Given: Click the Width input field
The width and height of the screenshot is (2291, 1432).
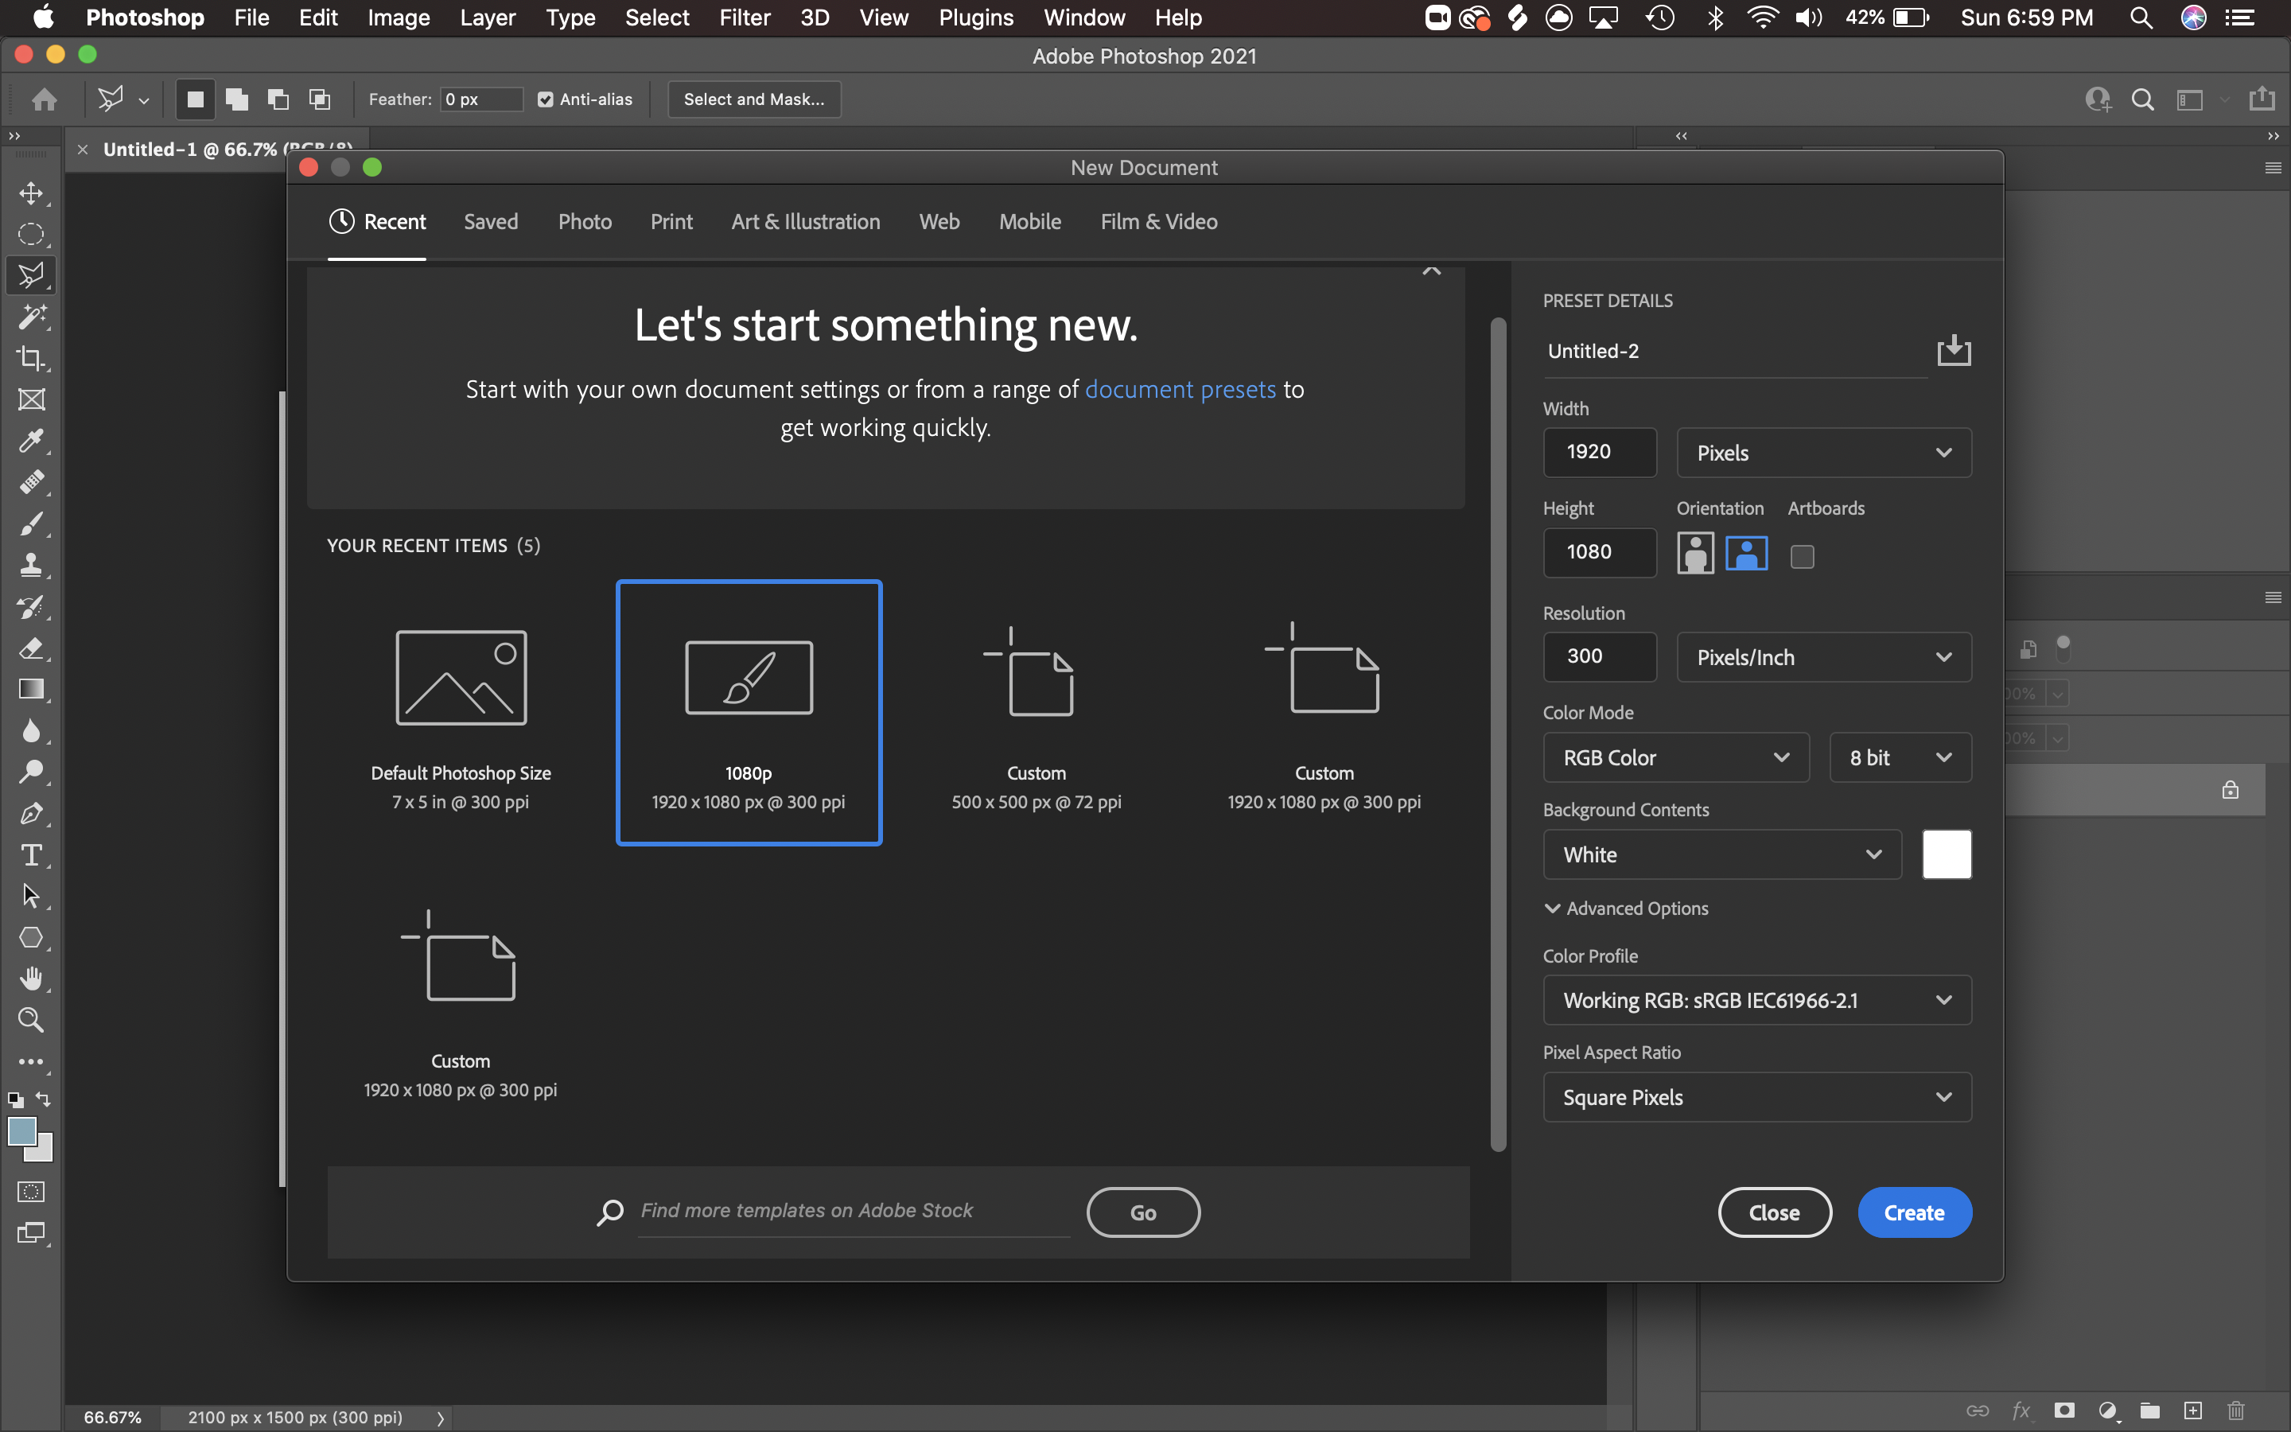Looking at the screenshot, I should (x=1600, y=453).
